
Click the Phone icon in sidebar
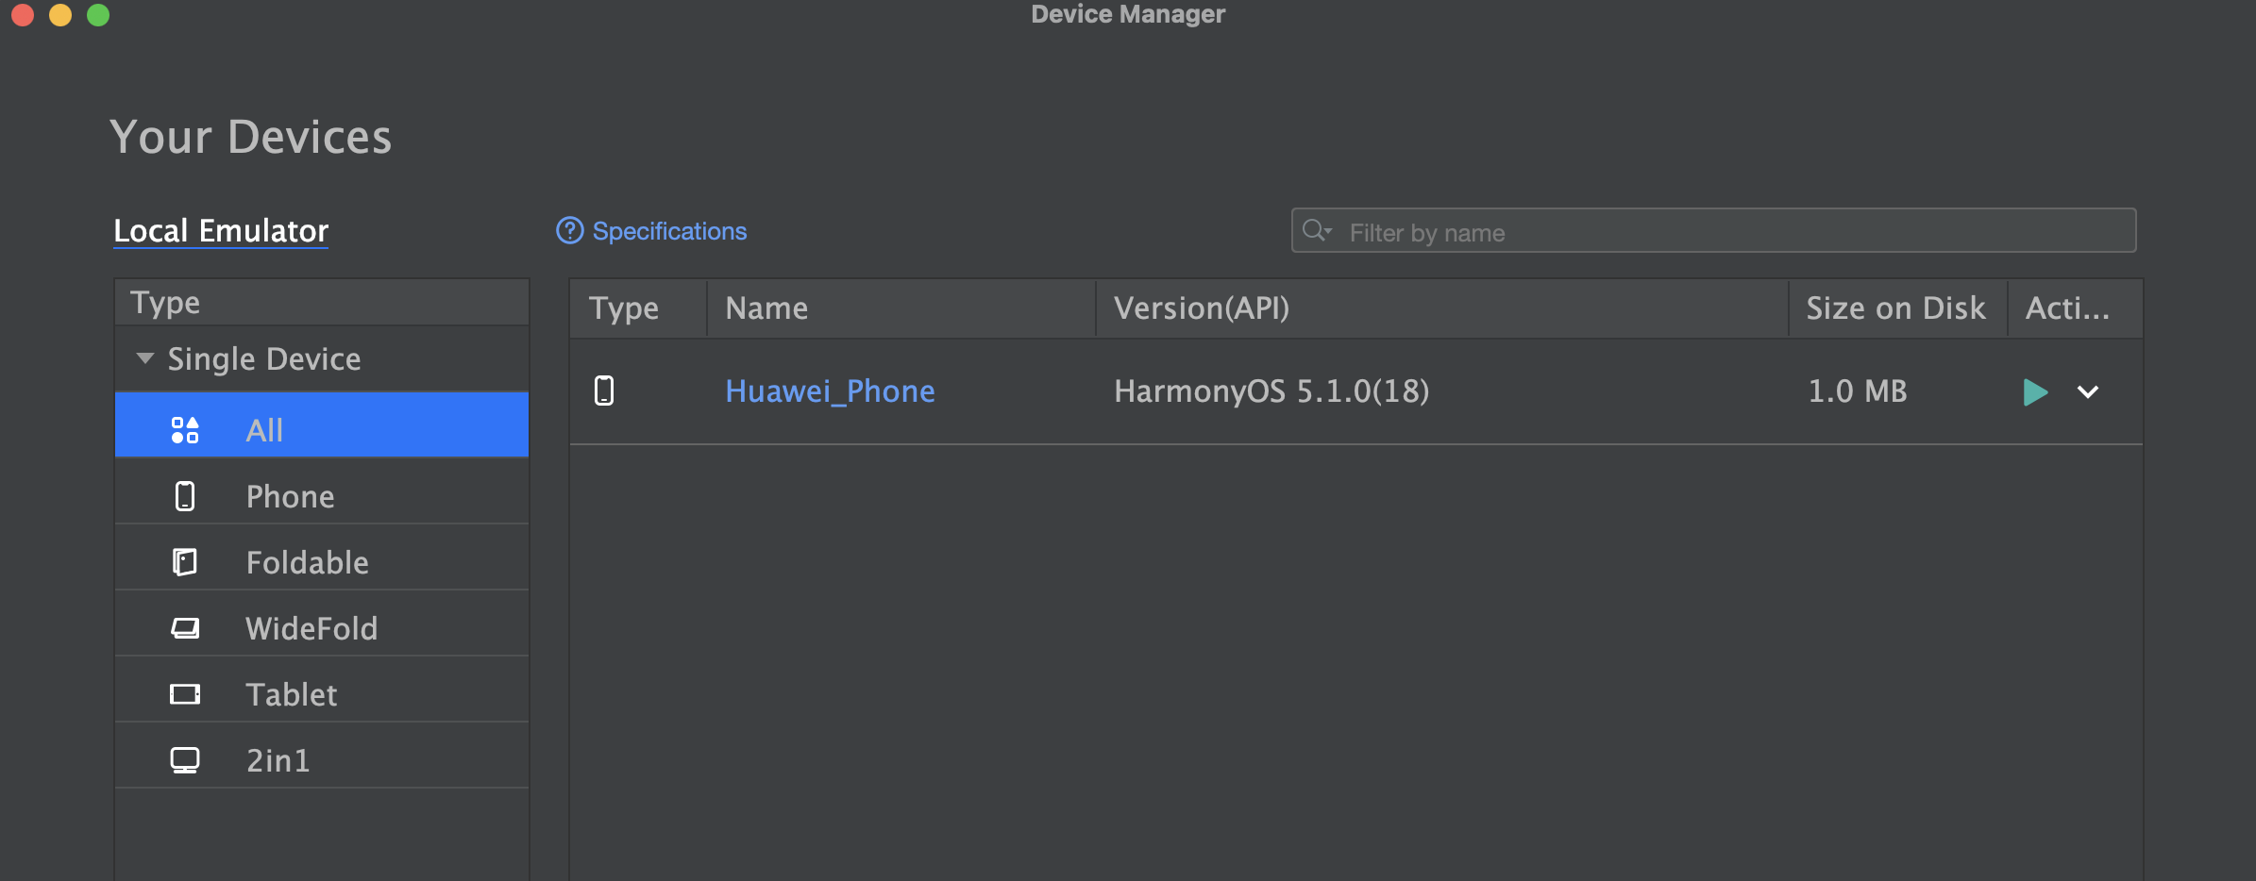[185, 496]
